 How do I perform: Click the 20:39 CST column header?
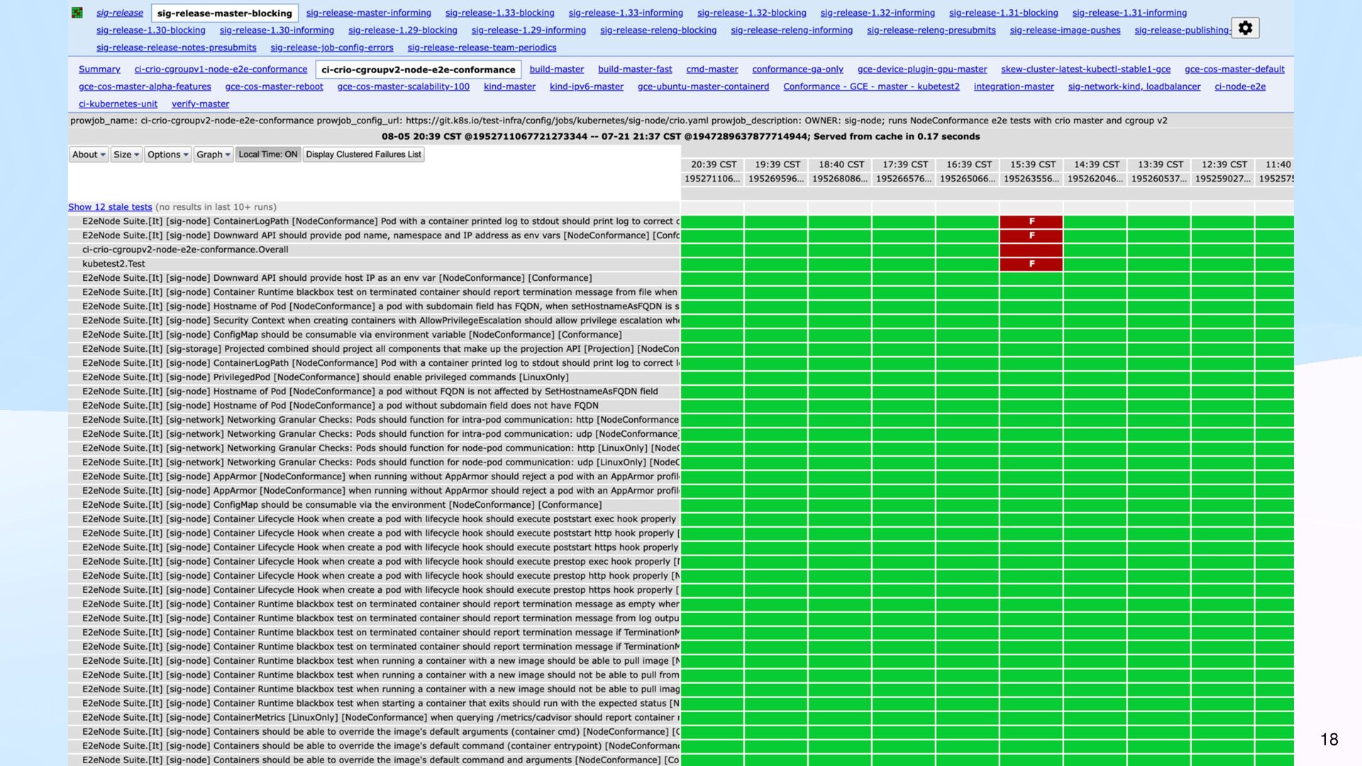pyautogui.click(x=714, y=165)
